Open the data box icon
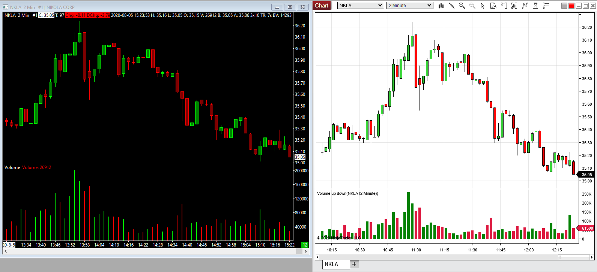The height and width of the screenshot is (272, 597). (493, 6)
